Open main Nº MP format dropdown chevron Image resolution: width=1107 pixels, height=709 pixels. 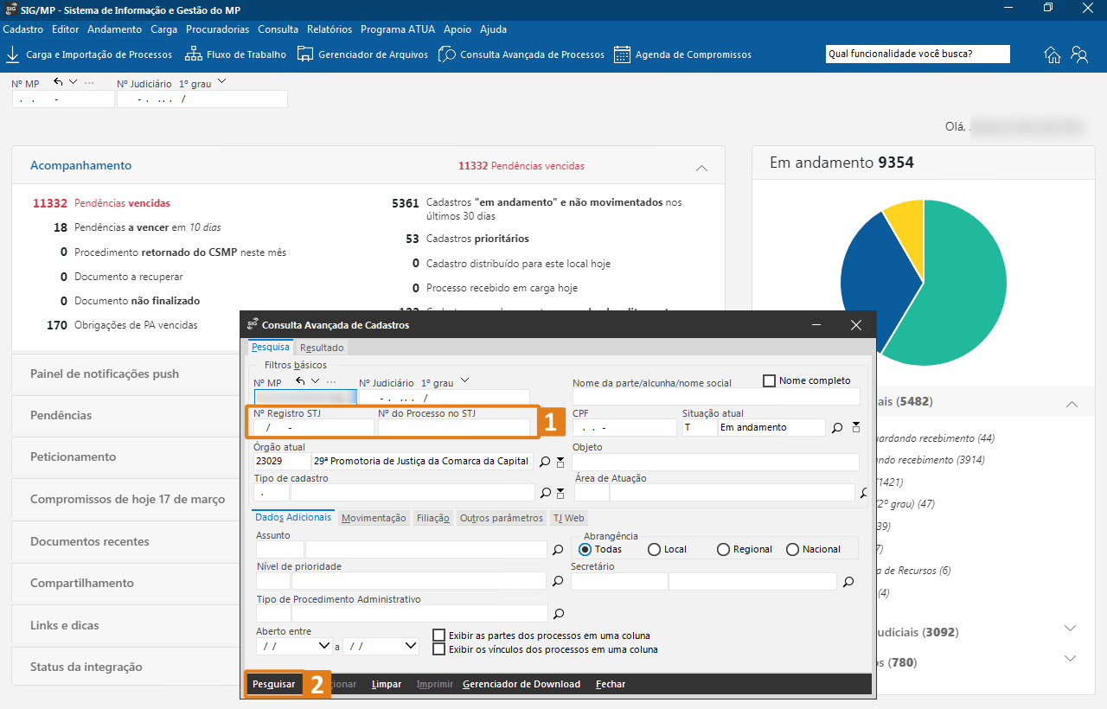coord(73,82)
